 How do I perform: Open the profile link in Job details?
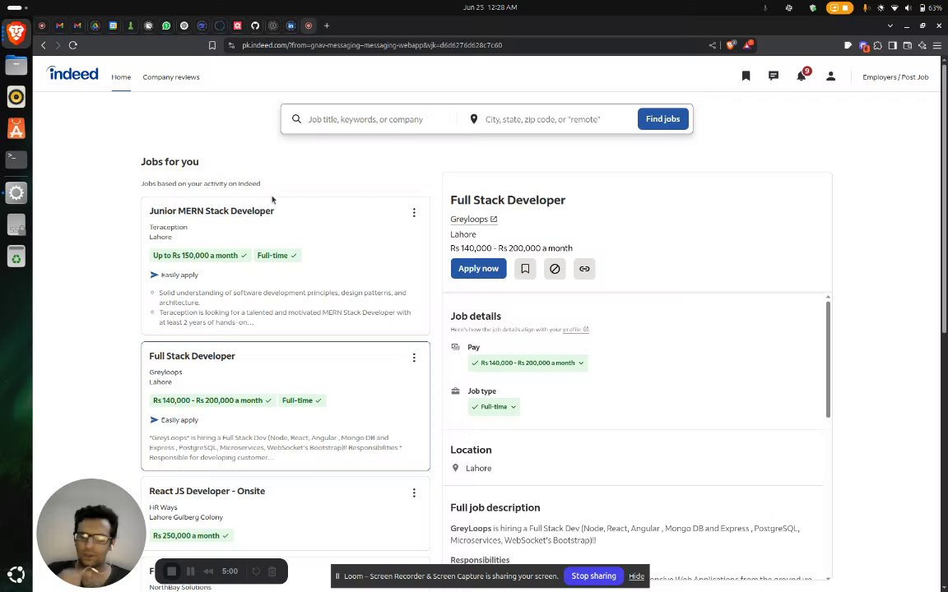click(575, 329)
